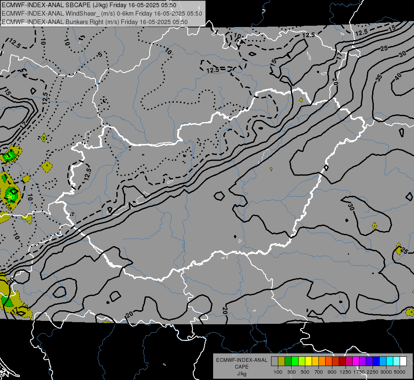Click the 5 dotted contour label

point(99,54)
